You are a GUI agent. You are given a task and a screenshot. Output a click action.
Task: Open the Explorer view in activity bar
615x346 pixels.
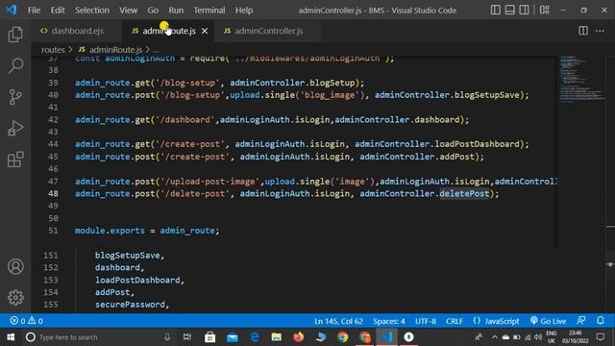[15, 35]
